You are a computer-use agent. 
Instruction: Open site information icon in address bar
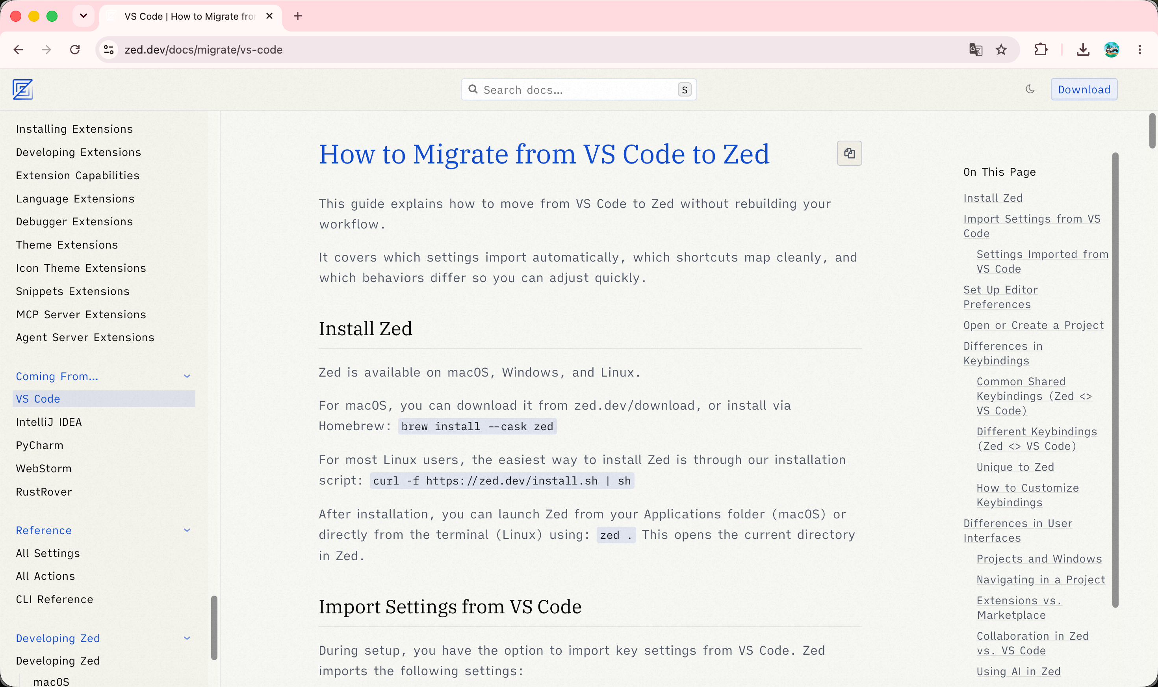(109, 50)
